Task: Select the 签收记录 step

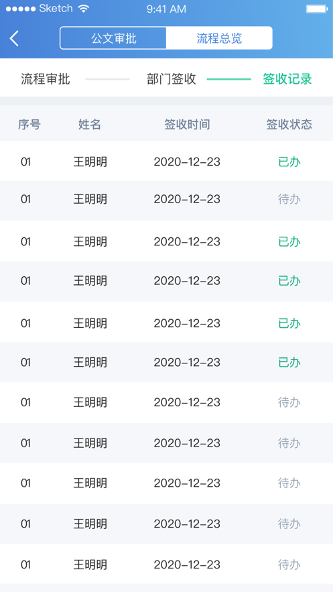Action: click(287, 79)
